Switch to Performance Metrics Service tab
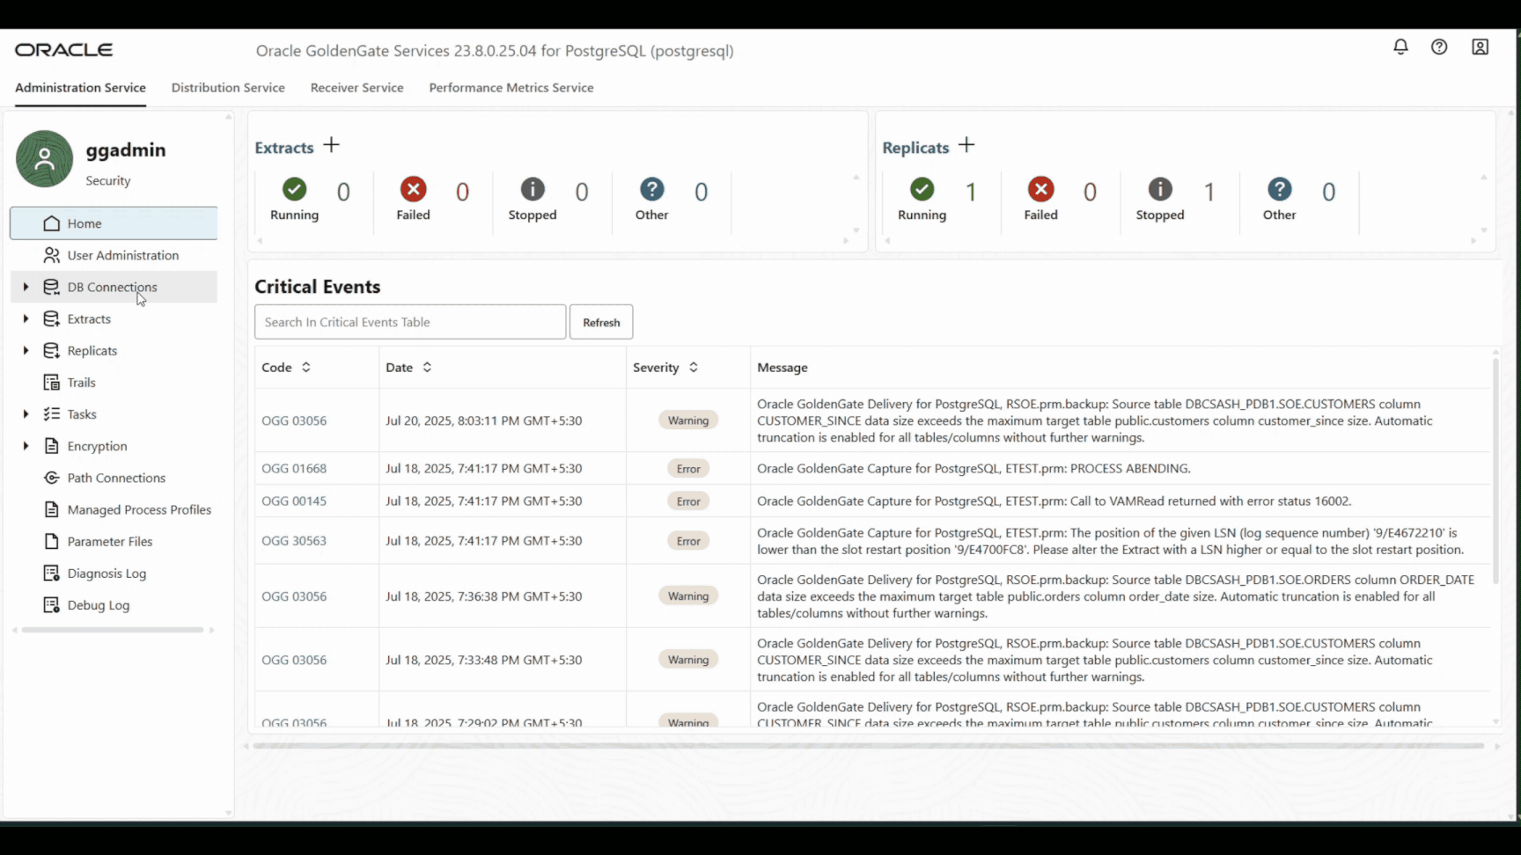The image size is (1521, 855). pos(511,88)
